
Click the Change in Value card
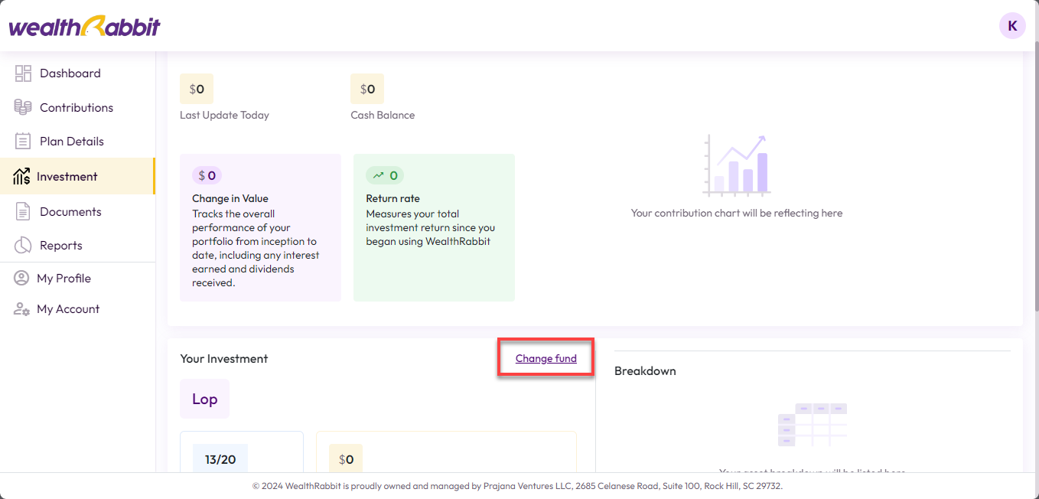(x=260, y=227)
